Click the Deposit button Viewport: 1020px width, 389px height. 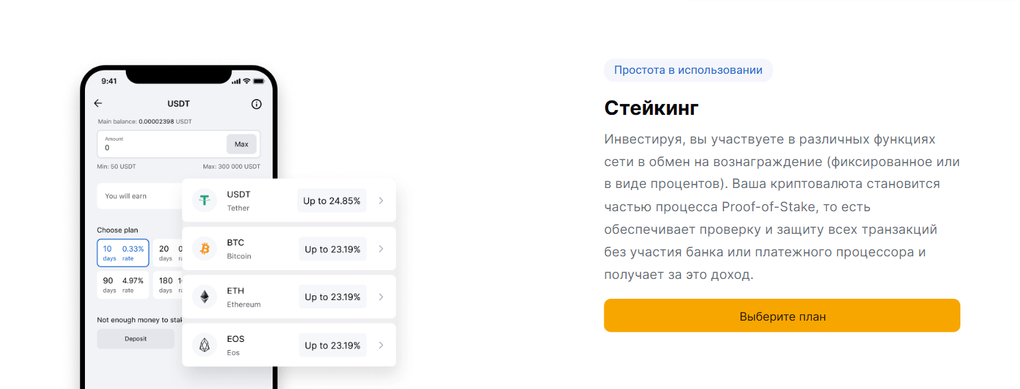tap(136, 338)
